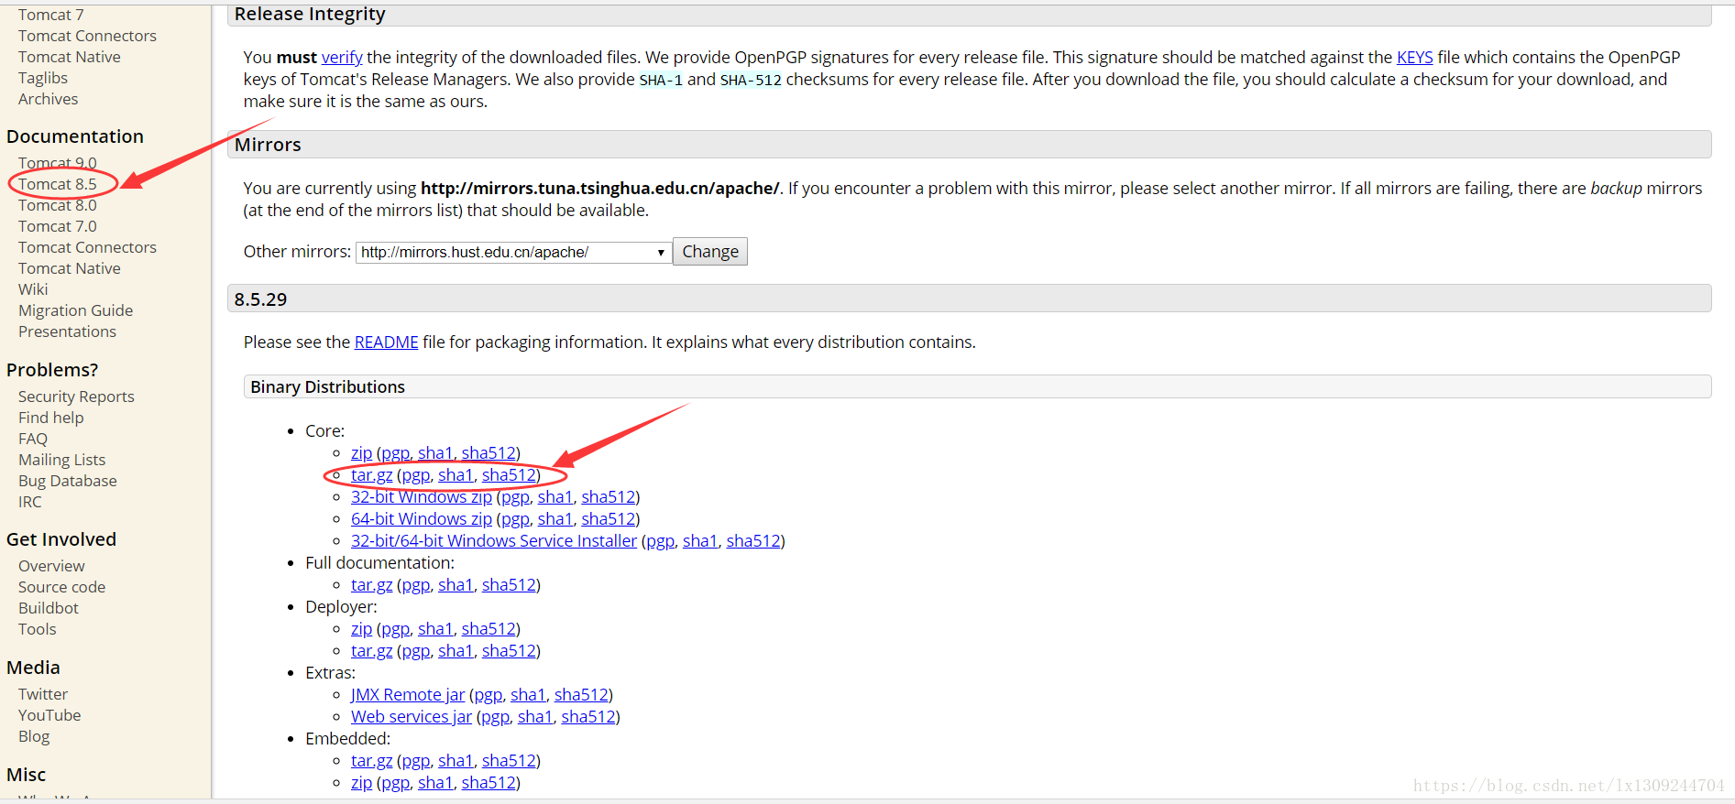The height and width of the screenshot is (804, 1735).
Task: Click the Change mirror button
Action: coord(710,252)
